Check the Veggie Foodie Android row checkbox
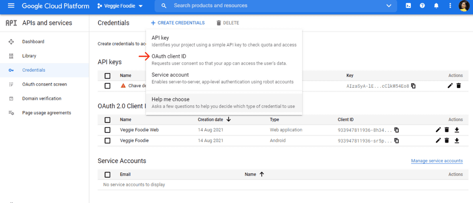The height and width of the screenshot is (203, 473). [107, 141]
